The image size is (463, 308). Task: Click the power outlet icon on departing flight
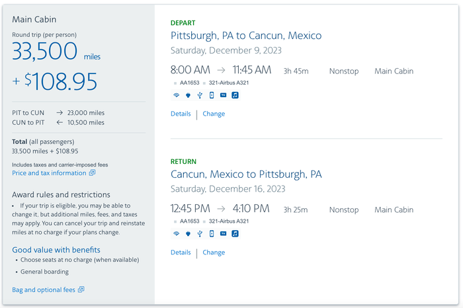click(188, 95)
